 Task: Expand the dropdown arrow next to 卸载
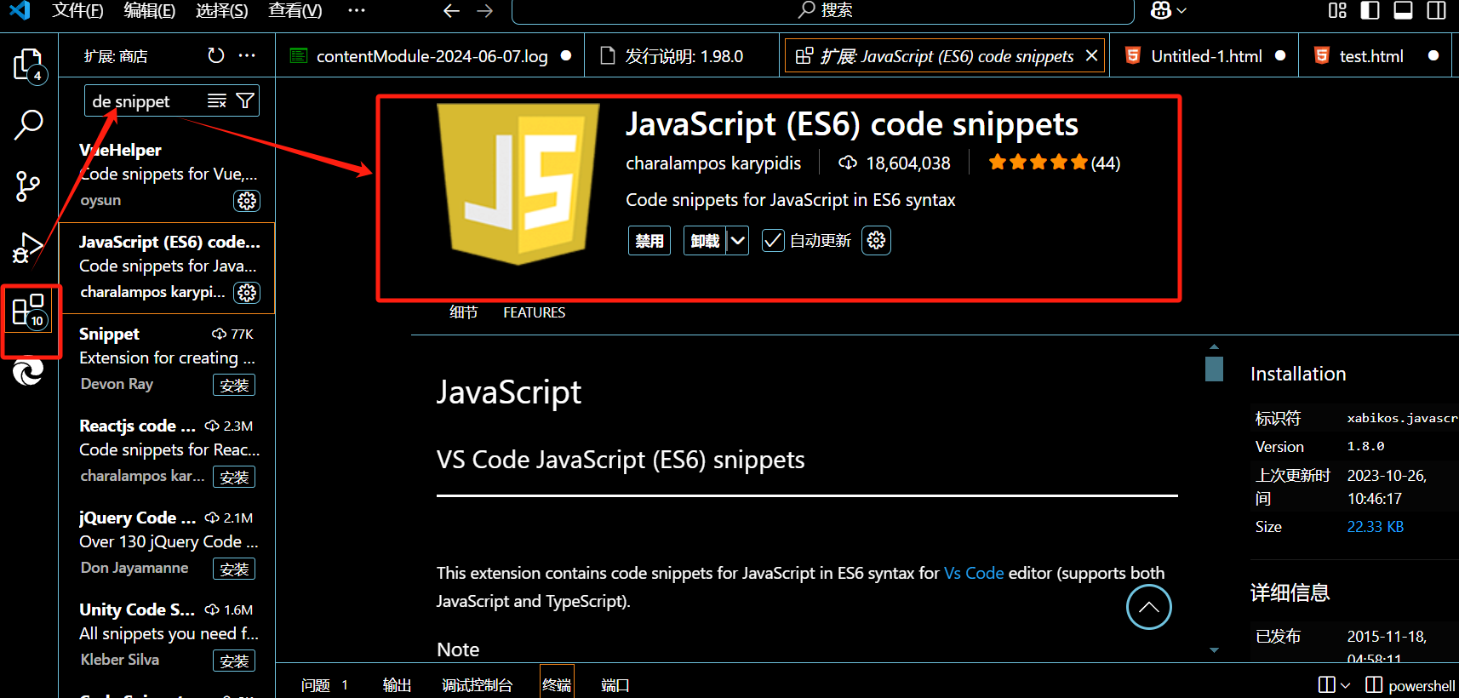coord(738,241)
